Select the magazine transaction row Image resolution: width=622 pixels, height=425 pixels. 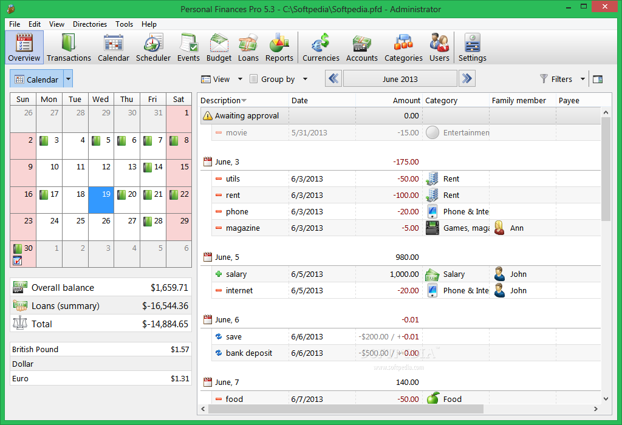(x=406, y=228)
